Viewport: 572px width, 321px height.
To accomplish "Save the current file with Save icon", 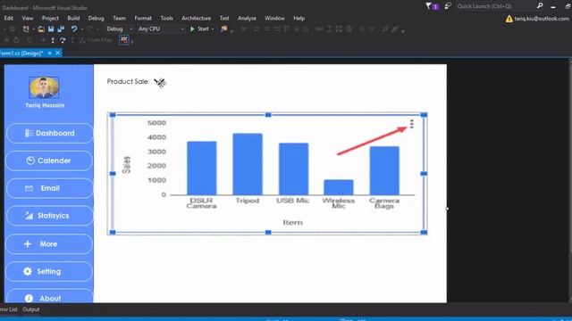I will tap(51, 29).
